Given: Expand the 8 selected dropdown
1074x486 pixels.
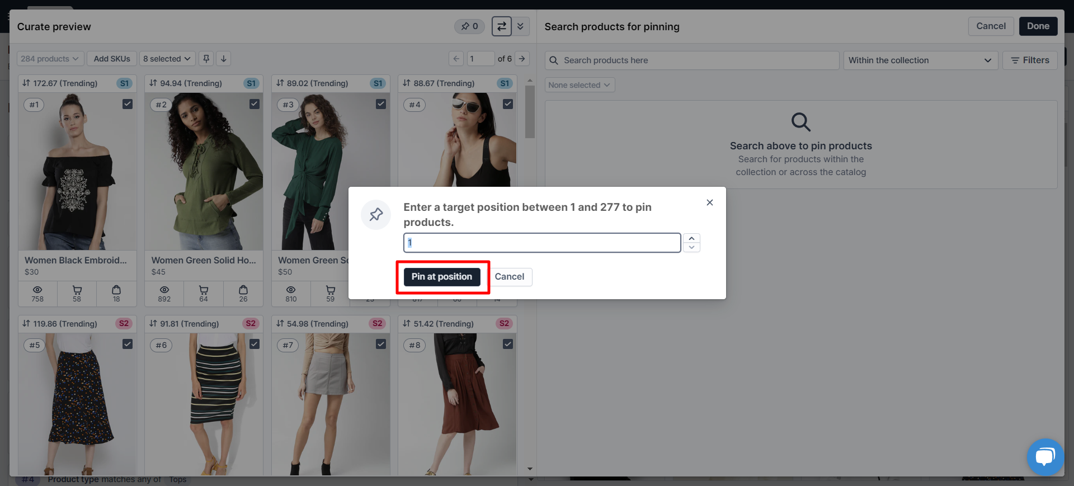Looking at the screenshot, I should pos(167,59).
